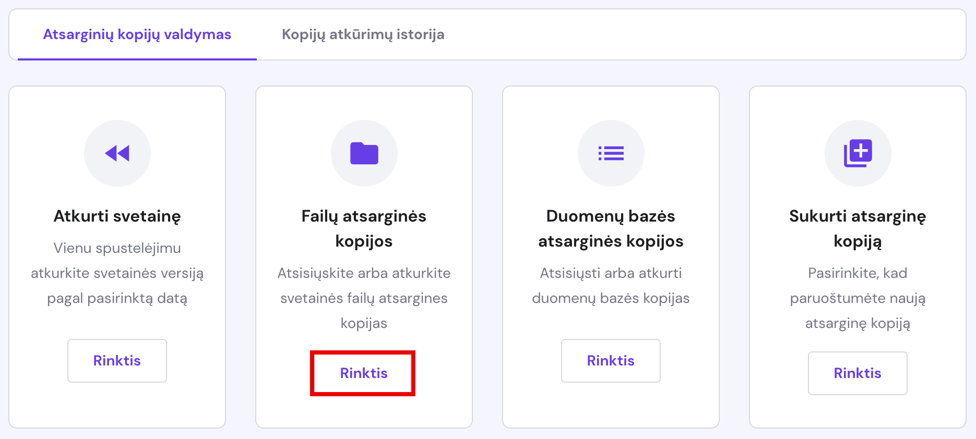This screenshot has height=439, width=976.
Task: Click the list icon on Duomenų bazės card
Action: click(x=611, y=153)
